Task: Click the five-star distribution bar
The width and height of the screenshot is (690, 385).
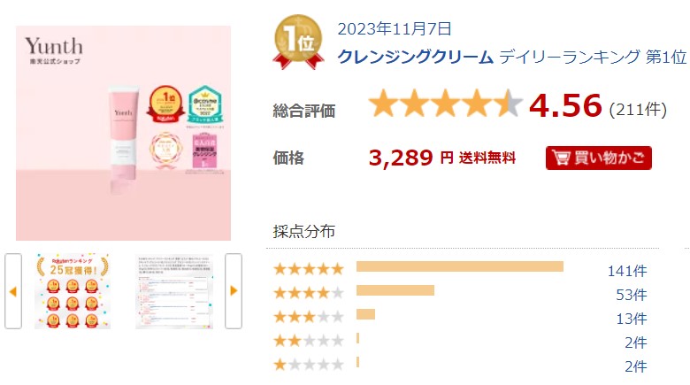Action: [x=459, y=267]
